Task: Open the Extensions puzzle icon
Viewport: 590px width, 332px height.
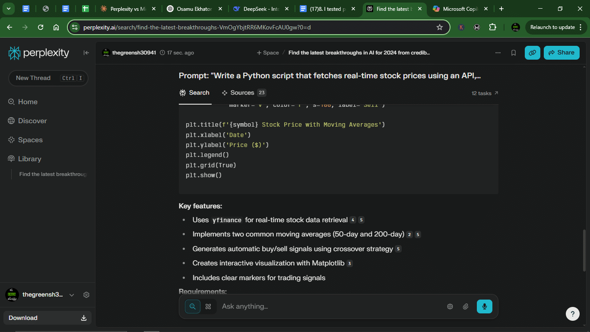Action: (x=492, y=27)
